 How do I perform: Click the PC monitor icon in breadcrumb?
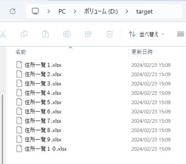coord(35,11)
